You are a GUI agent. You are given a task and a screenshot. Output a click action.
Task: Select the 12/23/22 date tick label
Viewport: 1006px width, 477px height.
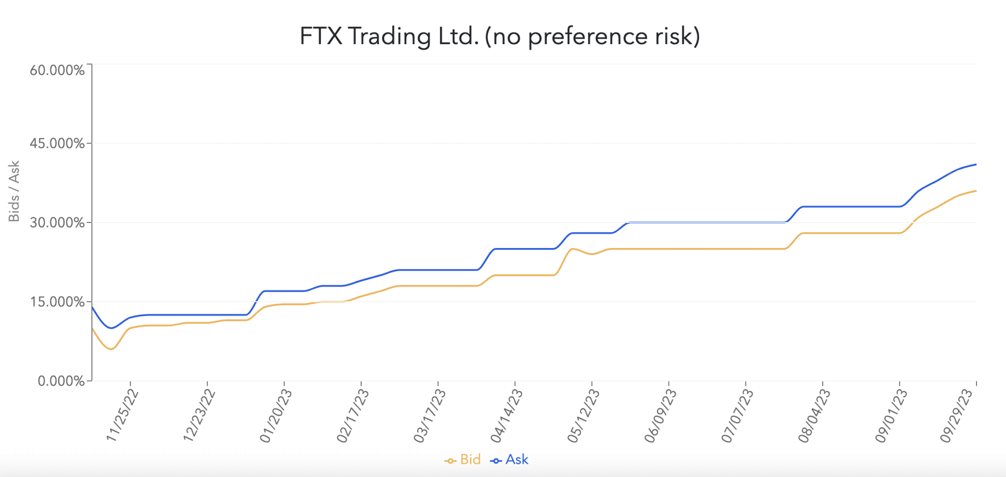tap(199, 416)
